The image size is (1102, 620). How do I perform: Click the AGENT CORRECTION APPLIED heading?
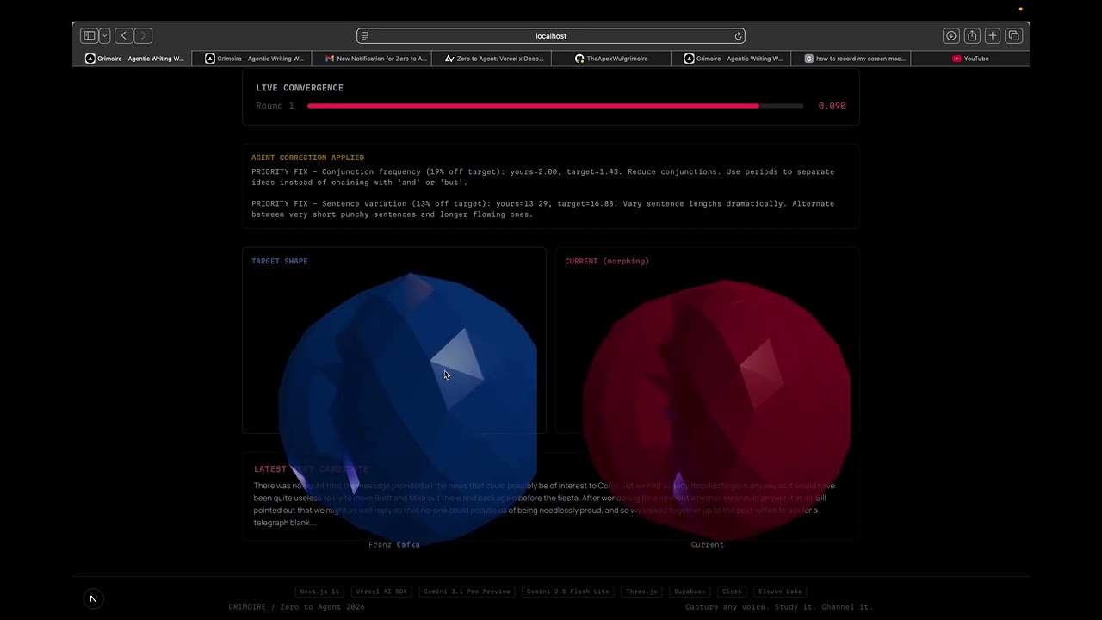[x=307, y=158]
